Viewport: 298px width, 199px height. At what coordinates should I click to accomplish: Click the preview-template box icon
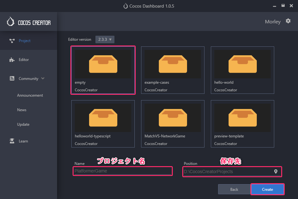point(243,118)
